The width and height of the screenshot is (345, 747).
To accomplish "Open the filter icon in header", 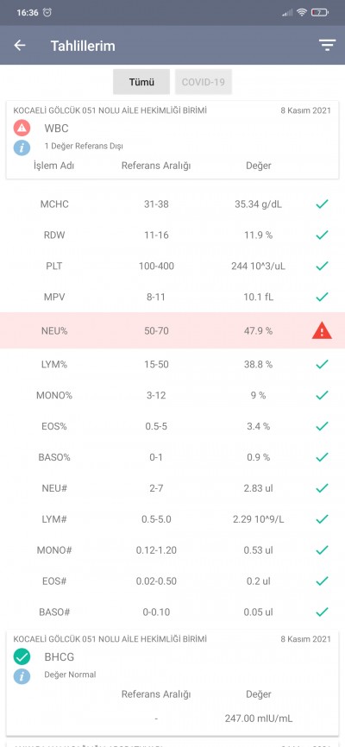I will [328, 45].
